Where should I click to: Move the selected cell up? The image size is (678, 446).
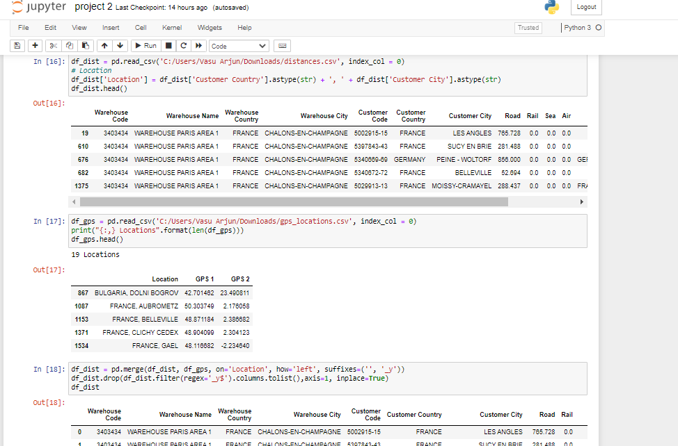point(104,46)
